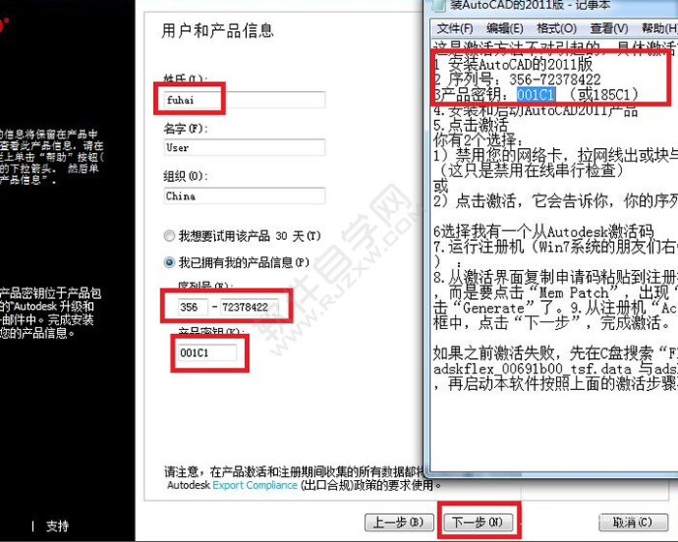This screenshot has width=678, height=542.
Task: Click the 下一步 (Next) button
Action: [x=478, y=522]
